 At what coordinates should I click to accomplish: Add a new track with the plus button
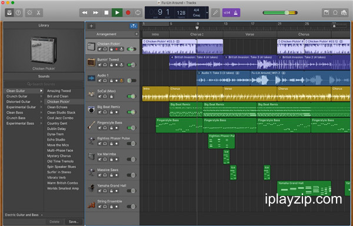click(91, 26)
